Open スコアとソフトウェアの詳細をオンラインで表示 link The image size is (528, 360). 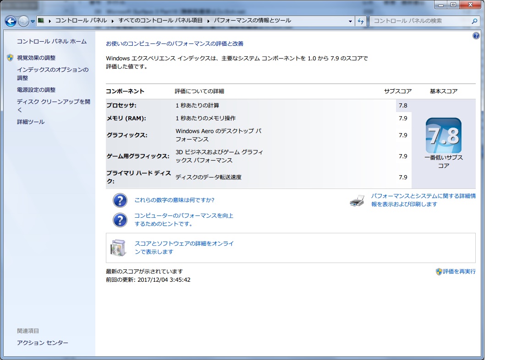(x=184, y=247)
